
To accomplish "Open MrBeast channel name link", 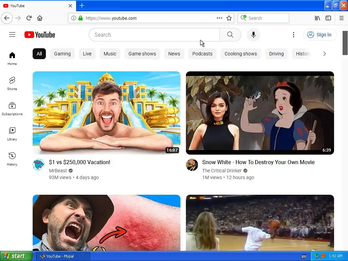I will point(58,171).
